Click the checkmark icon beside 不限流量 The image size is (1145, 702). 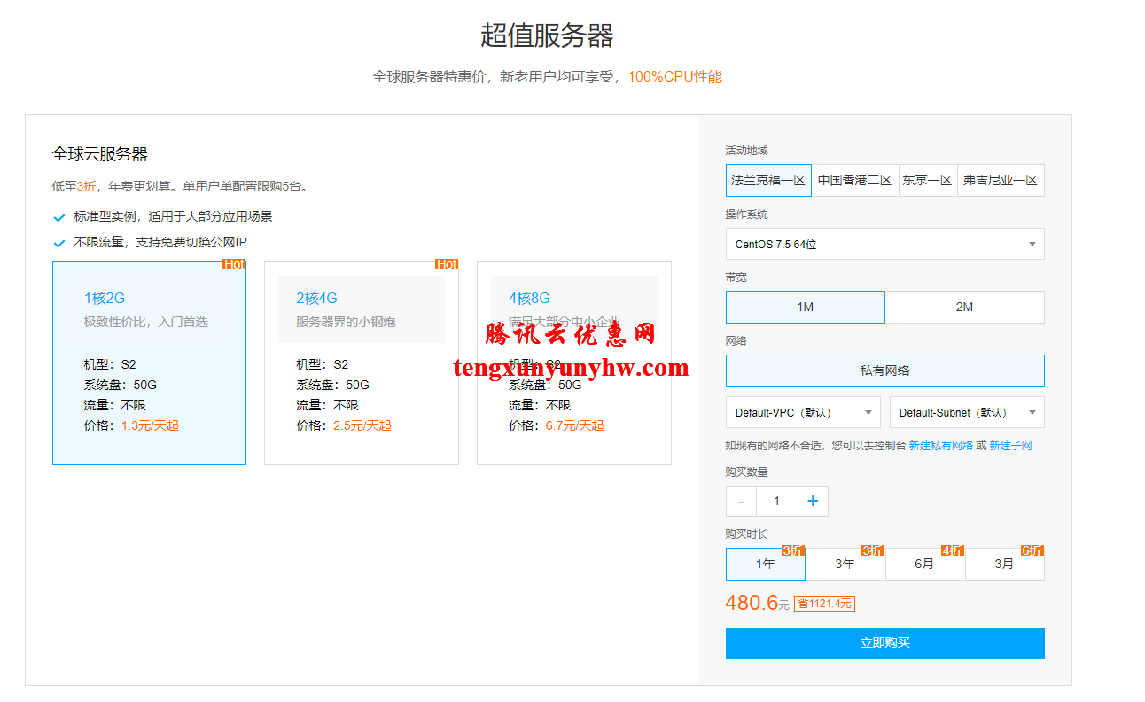pyautogui.click(x=59, y=243)
